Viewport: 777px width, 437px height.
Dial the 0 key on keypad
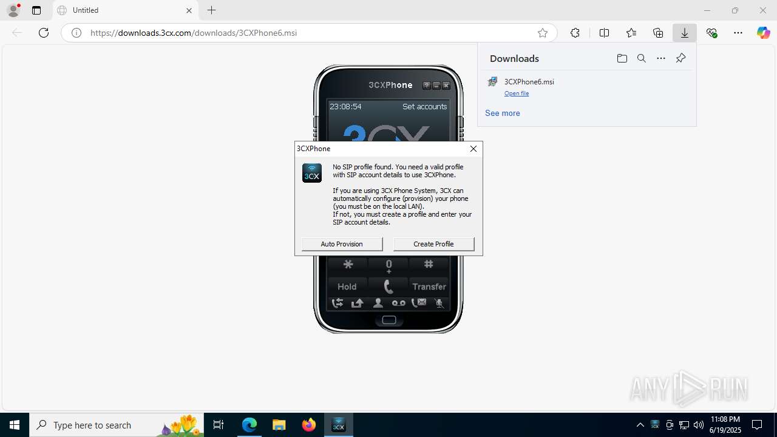pos(388,265)
